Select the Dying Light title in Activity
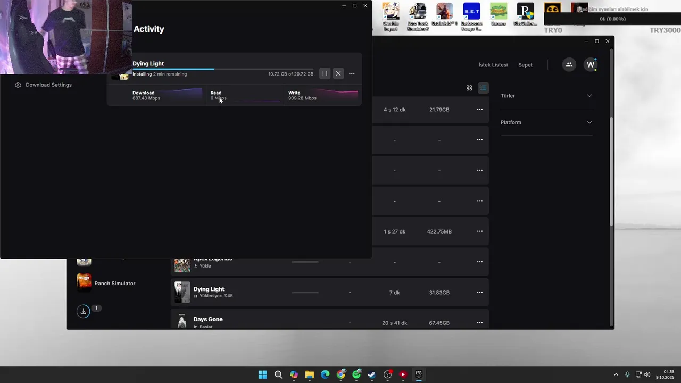This screenshot has height=383, width=681. [148, 63]
